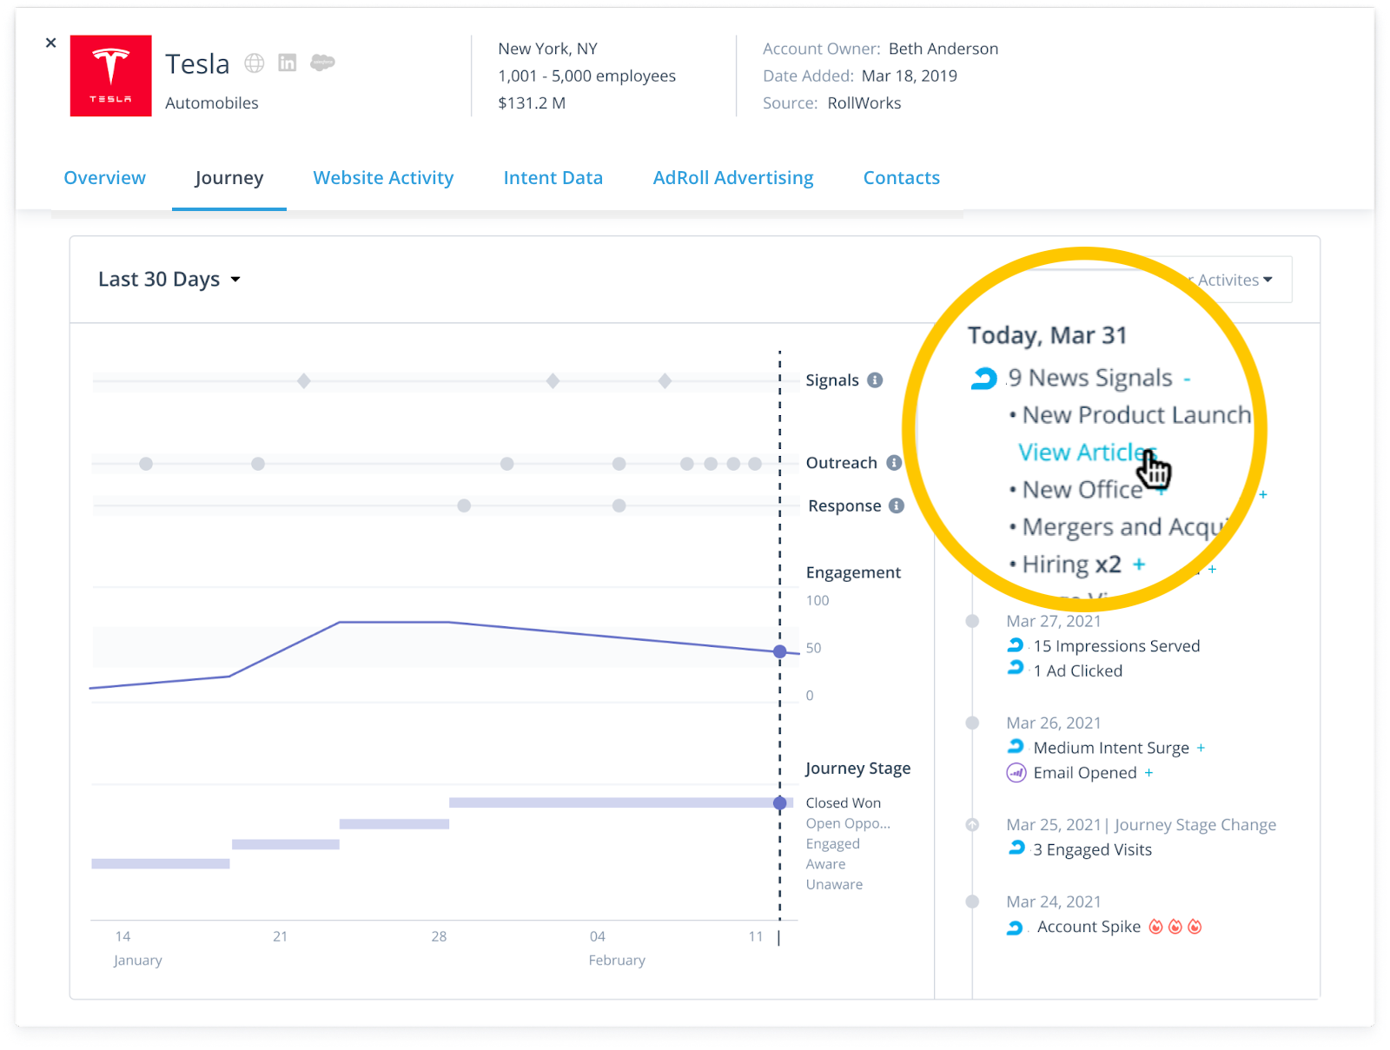The image size is (1390, 1050).
Task: Switch to the Website Activity tab
Action: click(x=383, y=178)
